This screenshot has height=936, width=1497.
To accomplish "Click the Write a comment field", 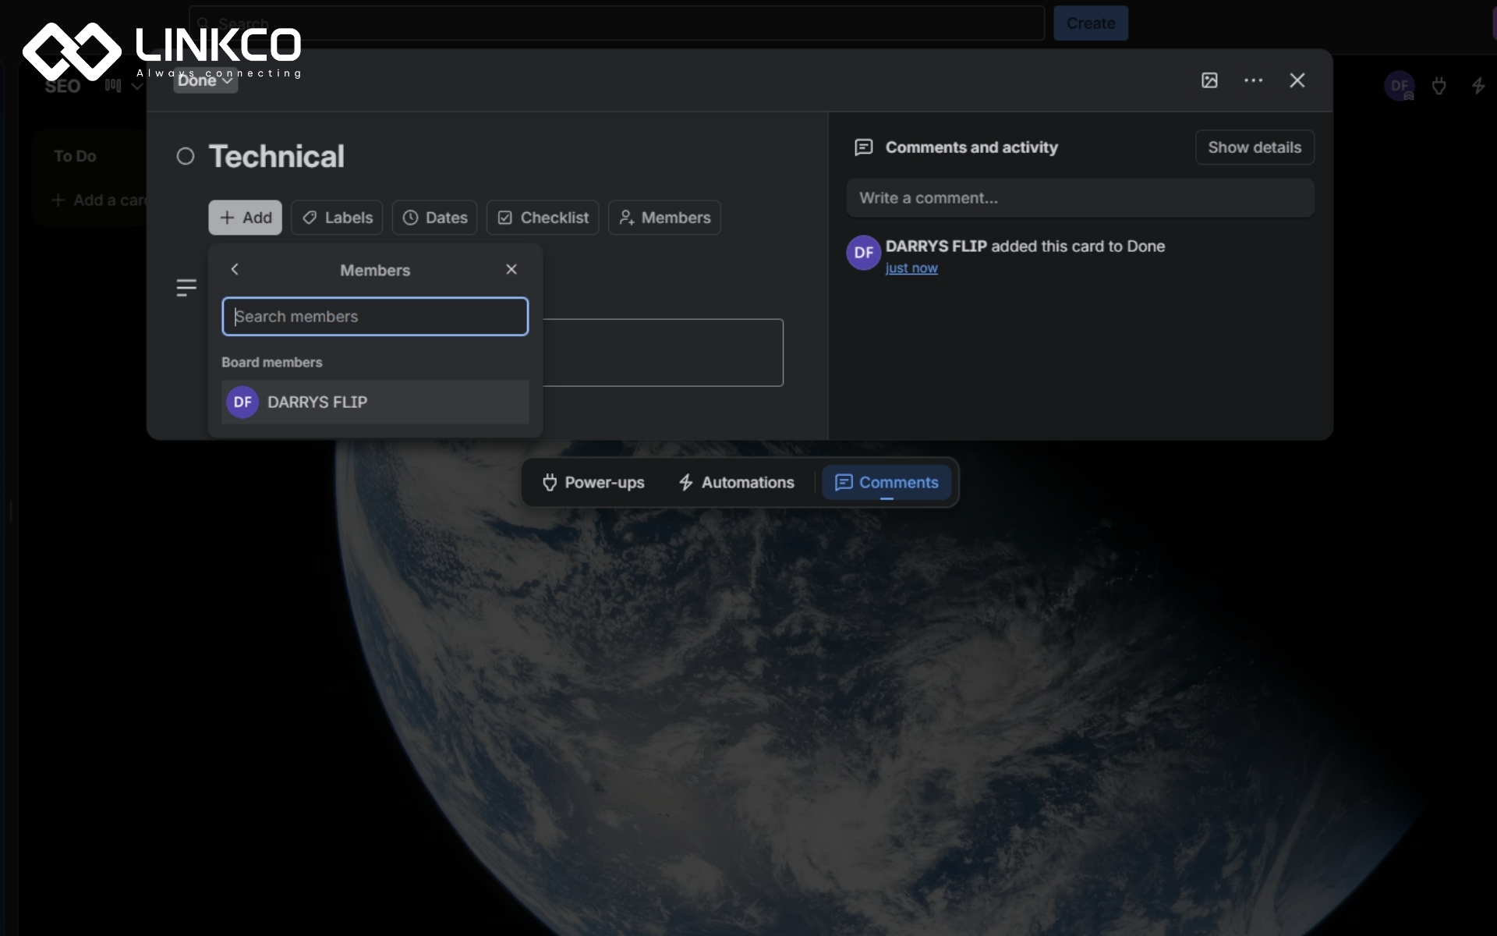I will coord(1080,198).
